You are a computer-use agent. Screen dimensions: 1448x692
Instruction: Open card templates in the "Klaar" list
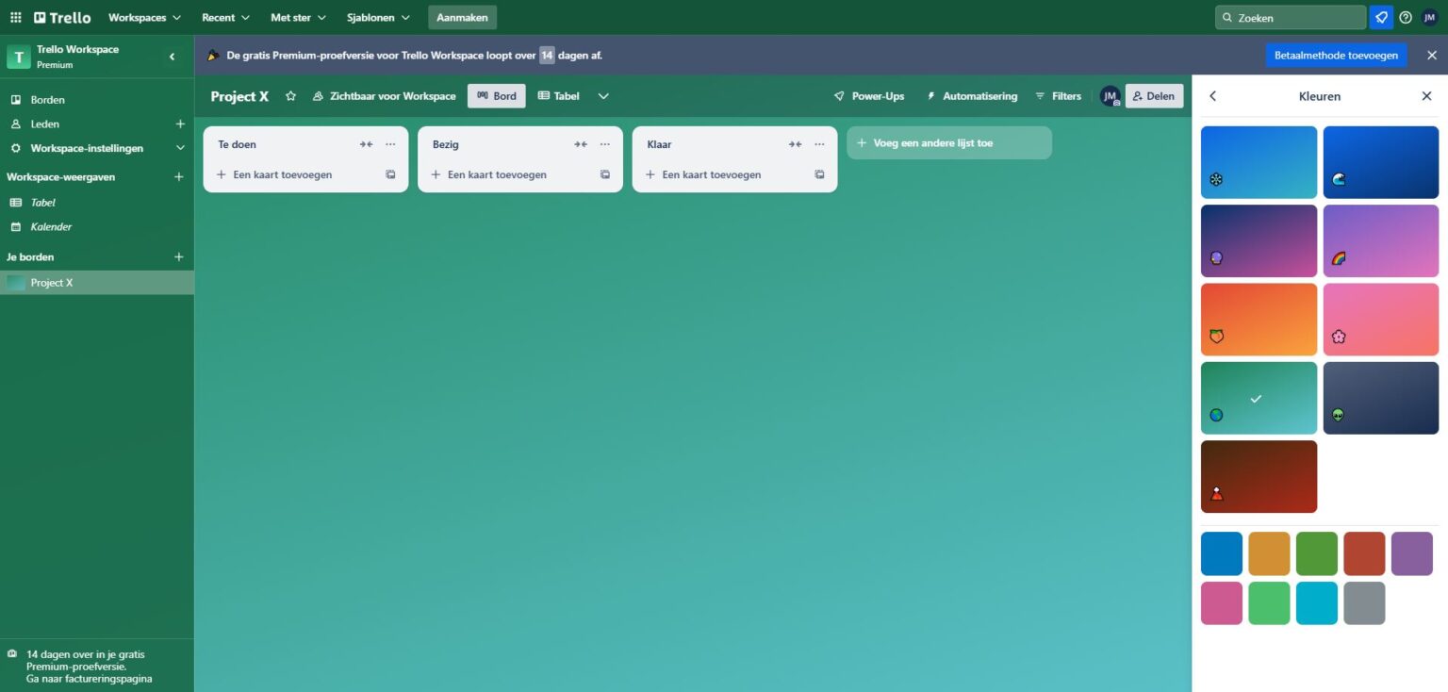tap(819, 174)
